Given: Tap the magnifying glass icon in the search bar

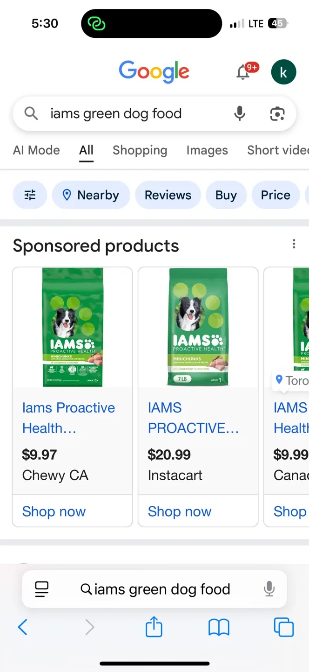Looking at the screenshot, I should click(x=31, y=113).
